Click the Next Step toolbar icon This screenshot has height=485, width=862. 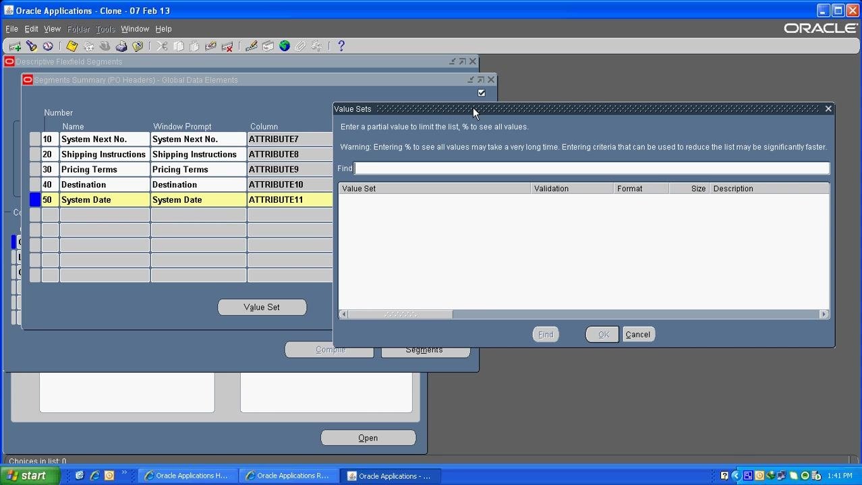click(88, 46)
